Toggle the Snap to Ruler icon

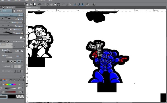point(75,4)
